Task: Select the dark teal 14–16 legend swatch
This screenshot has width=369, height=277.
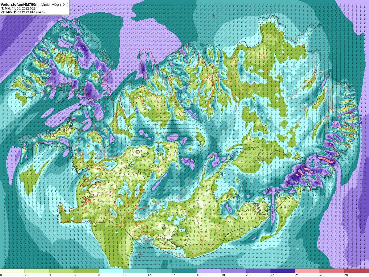Action: pos(184,271)
